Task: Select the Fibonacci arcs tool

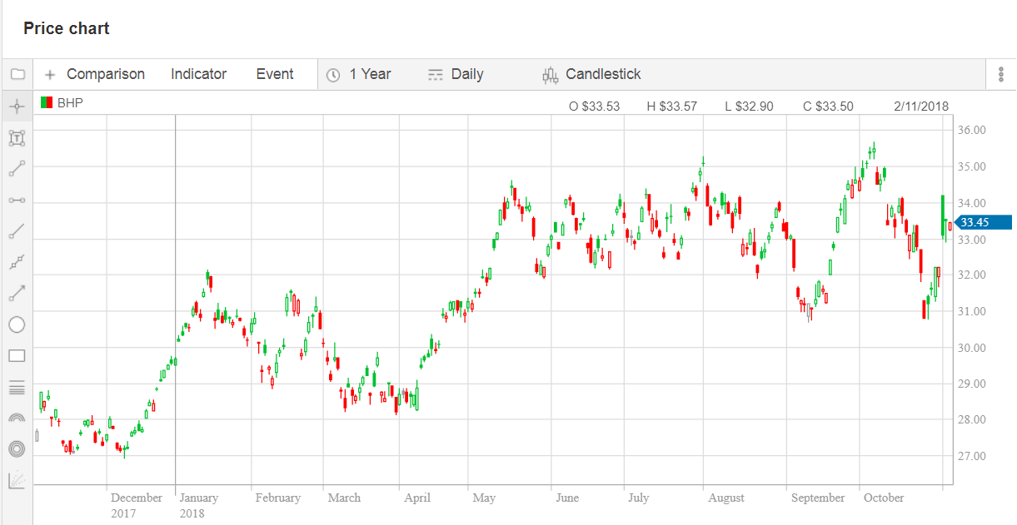Action: [x=17, y=418]
